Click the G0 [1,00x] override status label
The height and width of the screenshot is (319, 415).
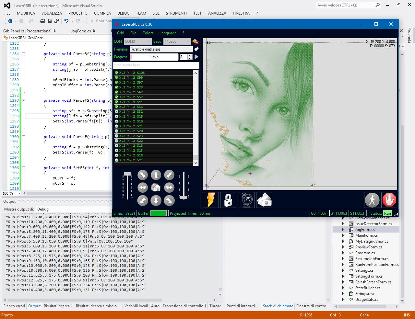319,213
